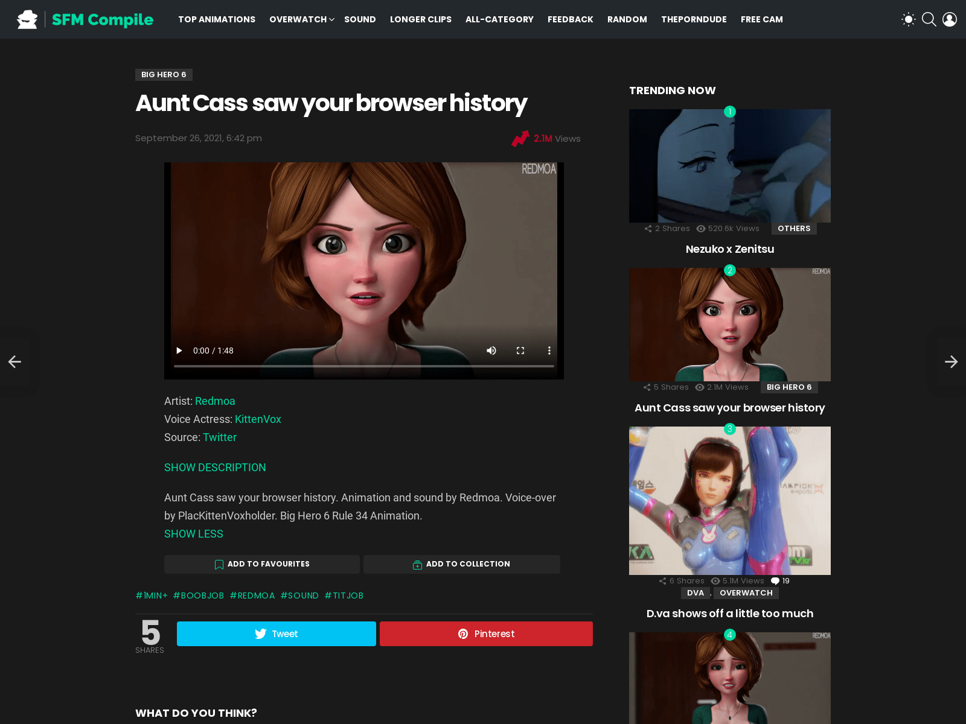The image size is (966, 724).
Task: Open the Twitter source link
Action: [220, 437]
